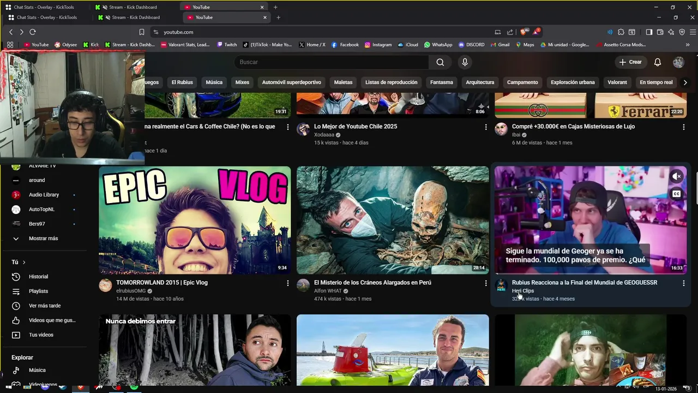Screen dimensions: 698x393
Task: Open the DISCORD bookmark
Action: point(472,45)
